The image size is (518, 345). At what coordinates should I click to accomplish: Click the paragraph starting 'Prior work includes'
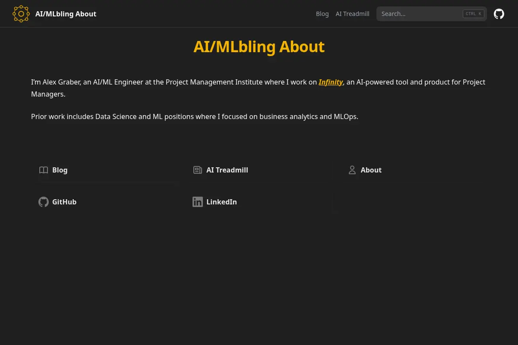click(195, 116)
